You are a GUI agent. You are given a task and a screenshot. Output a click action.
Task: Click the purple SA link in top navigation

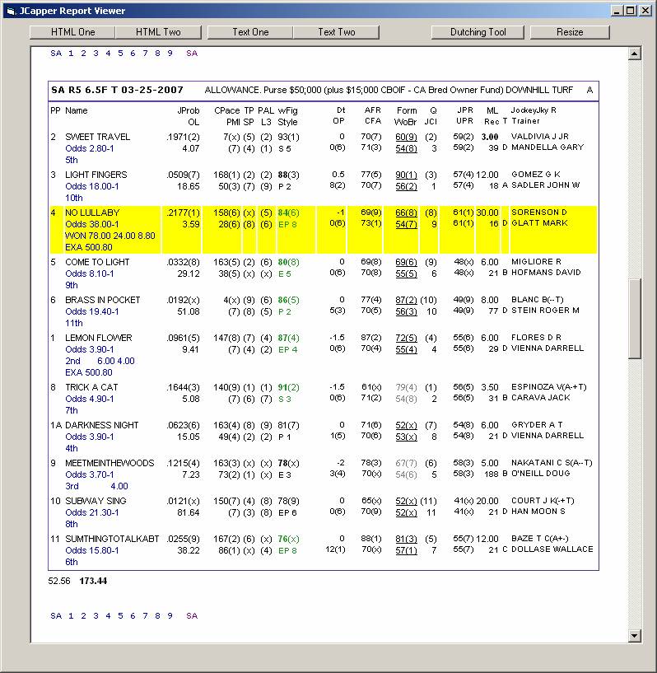coord(192,54)
